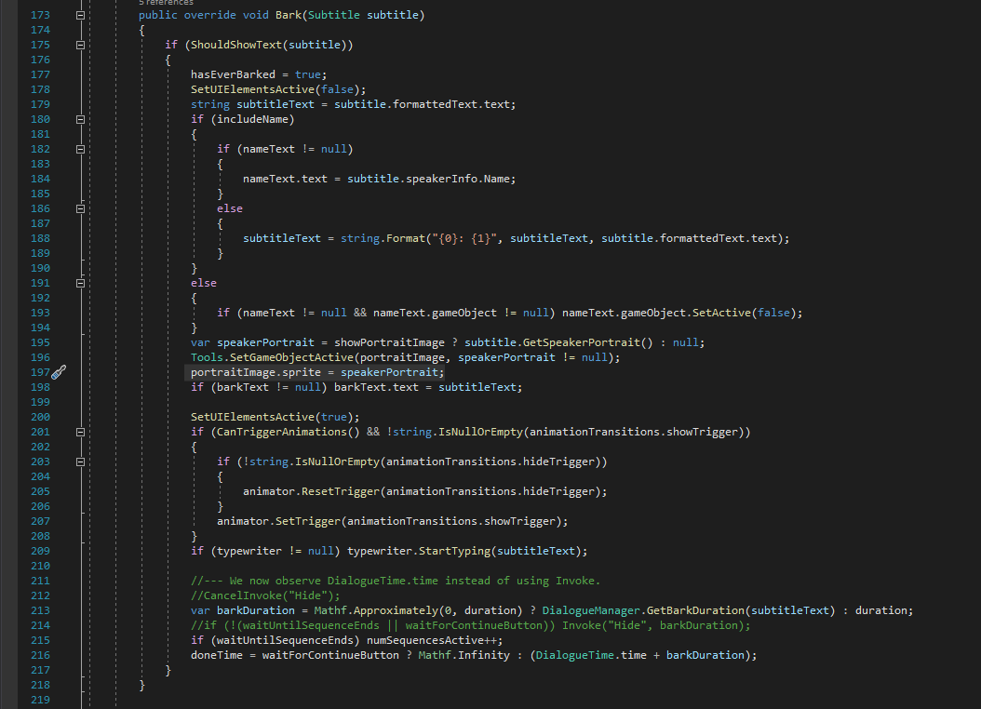Image resolution: width=981 pixels, height=709 pixels.
Task: Open the screwdriver quick actions icon on line 197
Action: tap(59, 372)
